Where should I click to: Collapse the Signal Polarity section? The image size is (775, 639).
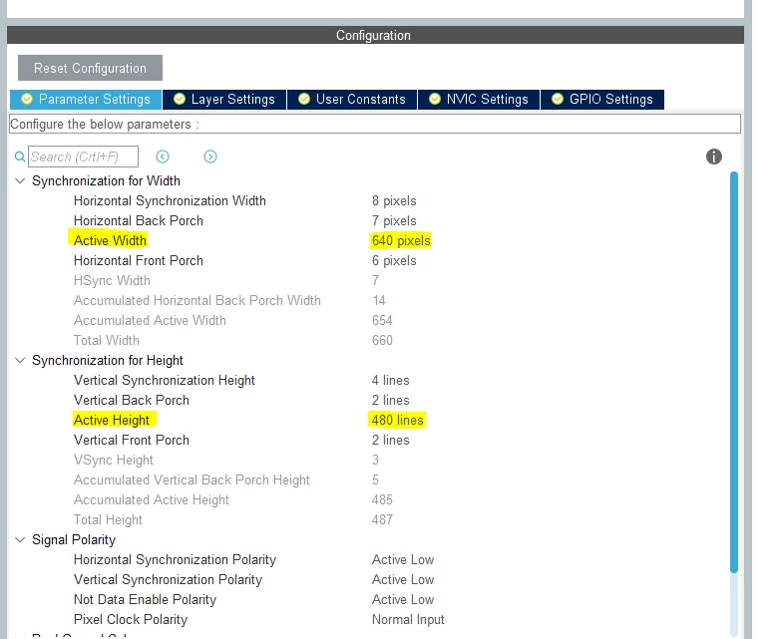pos(20,539)
